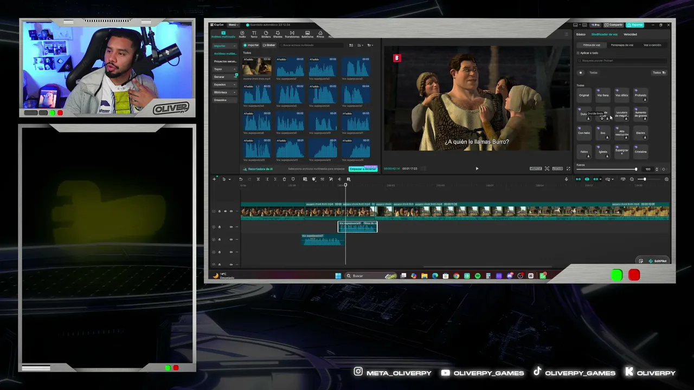
Task: Expand the Espacios sidebar section
Action: (224, 84)
